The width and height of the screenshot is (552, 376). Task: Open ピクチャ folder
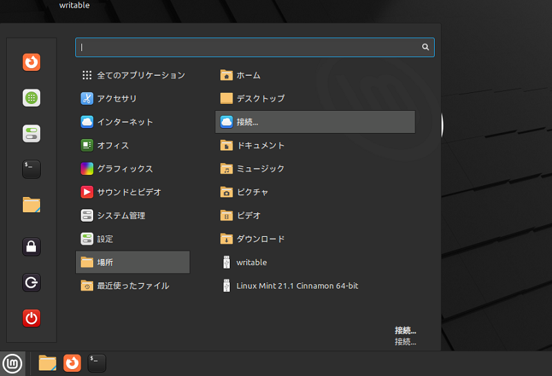pyautogui.click(x=315, y=192)
